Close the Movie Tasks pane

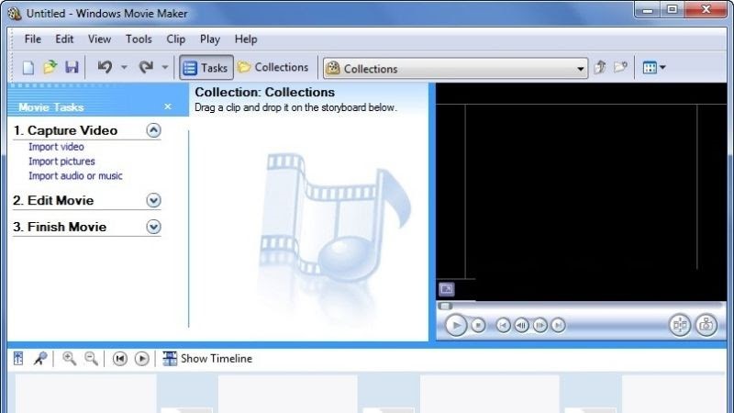click(x=168, y=106)
